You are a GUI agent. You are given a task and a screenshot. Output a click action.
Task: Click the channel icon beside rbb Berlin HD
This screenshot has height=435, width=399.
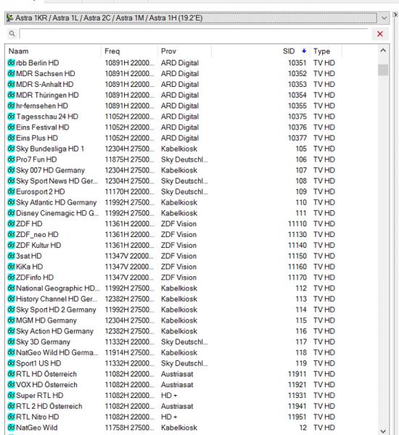point(11,62)
